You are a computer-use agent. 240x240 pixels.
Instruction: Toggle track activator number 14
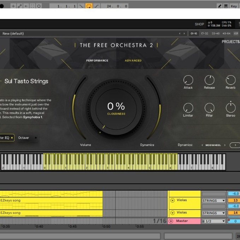[x=234, y=213]
